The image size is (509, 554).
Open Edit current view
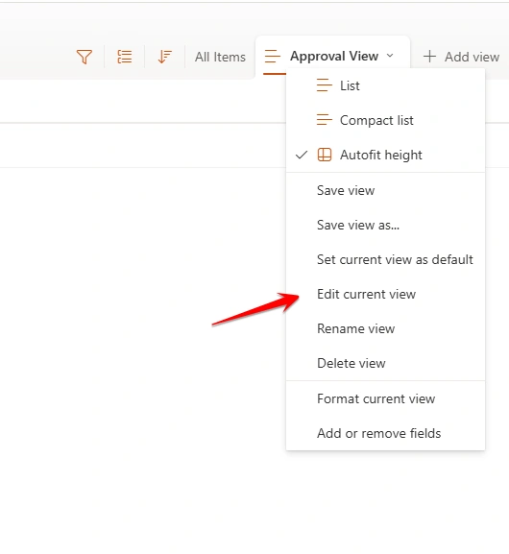pyautogui.click(x=385, y=295)
